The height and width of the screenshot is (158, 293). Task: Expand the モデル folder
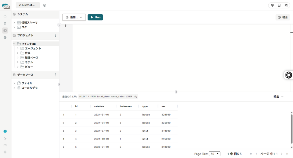tap(18, 62)
